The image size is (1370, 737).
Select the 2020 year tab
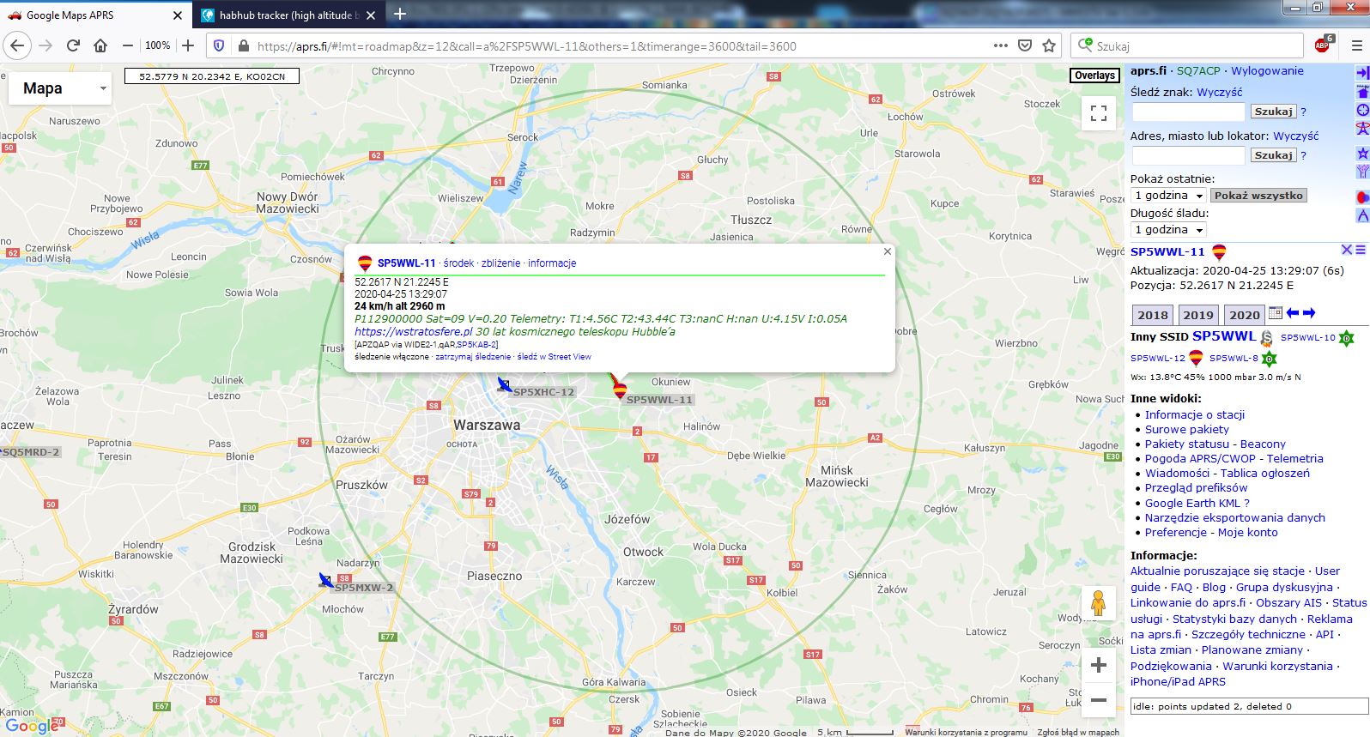point(1244,315)
